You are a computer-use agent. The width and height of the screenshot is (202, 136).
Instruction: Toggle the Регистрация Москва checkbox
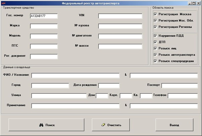point(155,14)
